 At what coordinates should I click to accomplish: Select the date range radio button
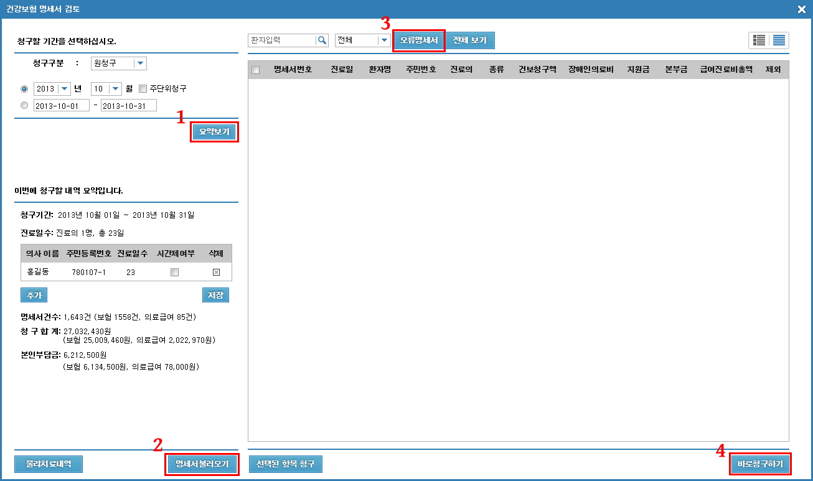pyautogui.click(x=24, y=106)
